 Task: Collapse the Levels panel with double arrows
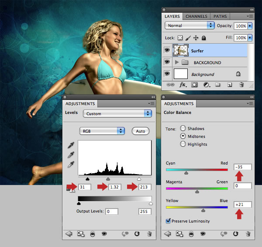153,97
